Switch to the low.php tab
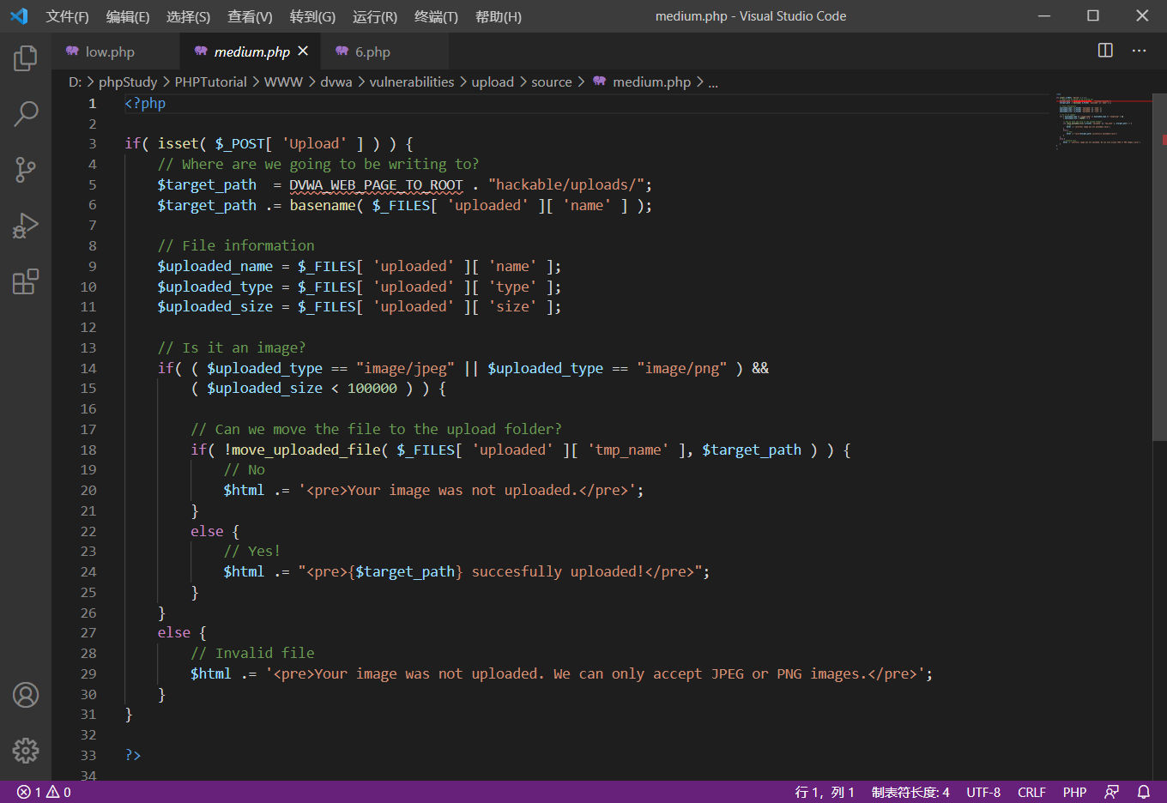 click(x=110, y=52)
